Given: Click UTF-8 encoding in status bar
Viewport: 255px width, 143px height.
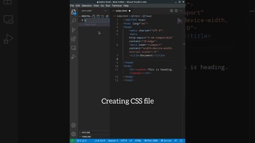Looking at the screenshot, I should point(124,141).
